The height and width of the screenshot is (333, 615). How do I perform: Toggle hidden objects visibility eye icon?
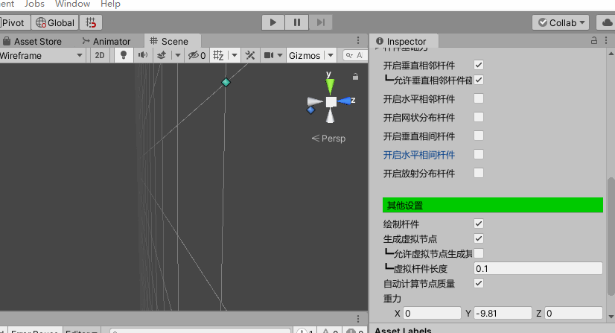click(x=195, y=55)
